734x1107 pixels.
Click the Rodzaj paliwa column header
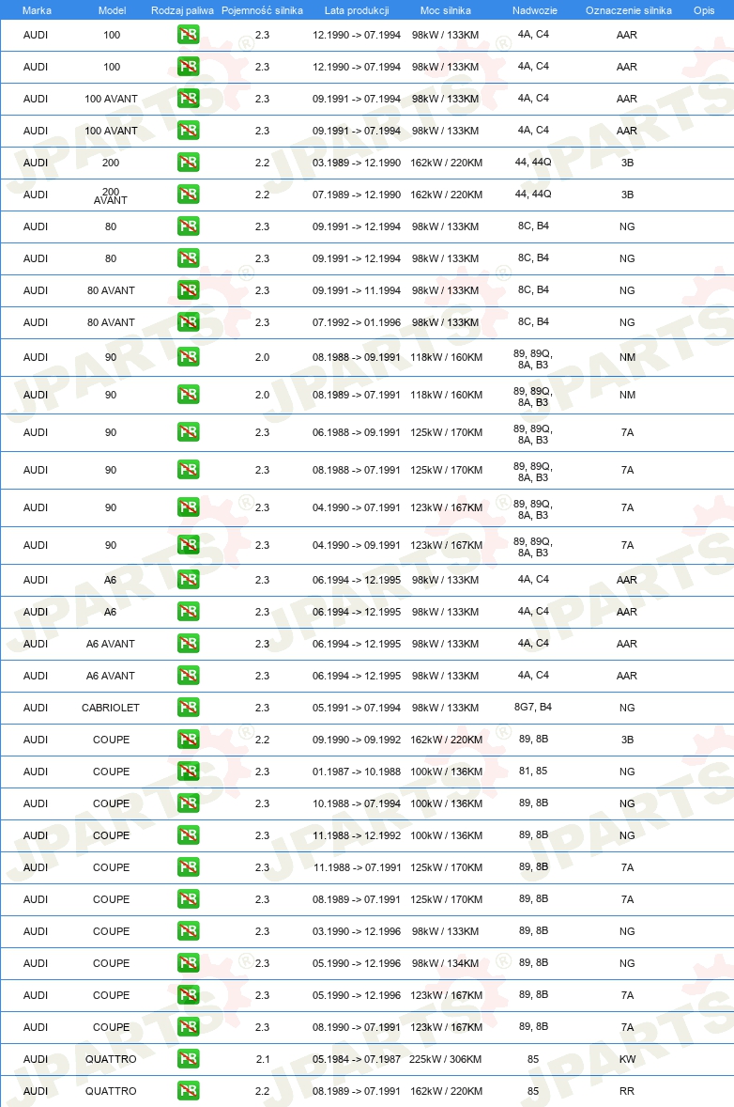coord(182,10)
